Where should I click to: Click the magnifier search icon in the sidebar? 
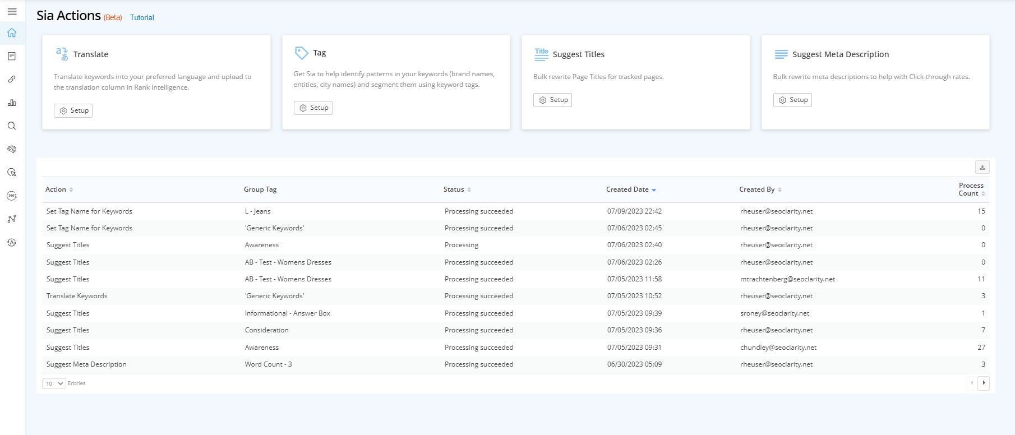[12, 126]
